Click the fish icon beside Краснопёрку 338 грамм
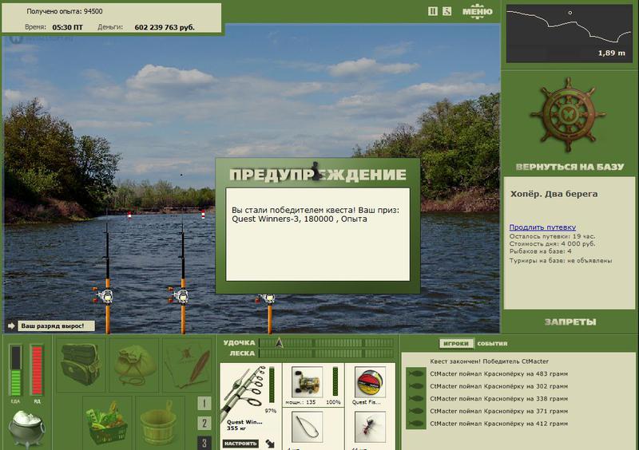The height and width of the screenshot is (450, 639). click(416, 399)
